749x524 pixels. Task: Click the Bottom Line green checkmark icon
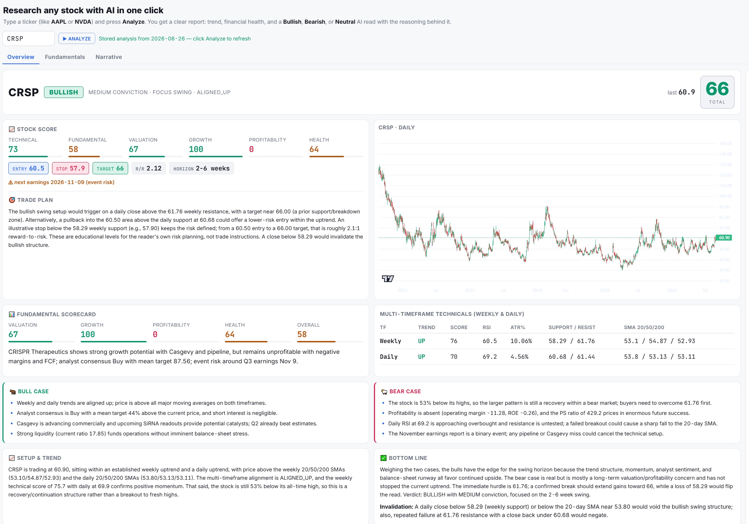coord(383,458)
